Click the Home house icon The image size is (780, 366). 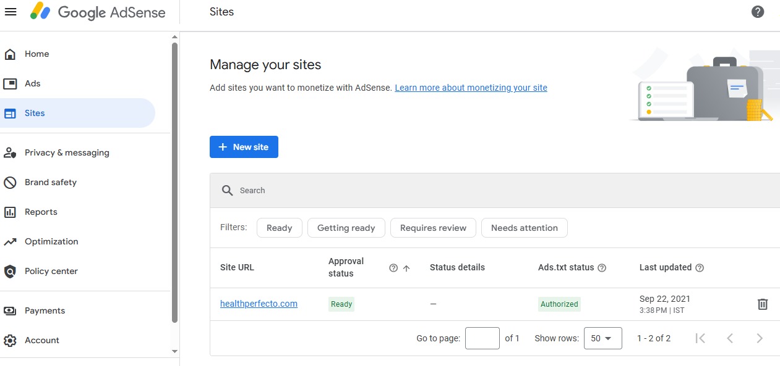click(10, 54)
